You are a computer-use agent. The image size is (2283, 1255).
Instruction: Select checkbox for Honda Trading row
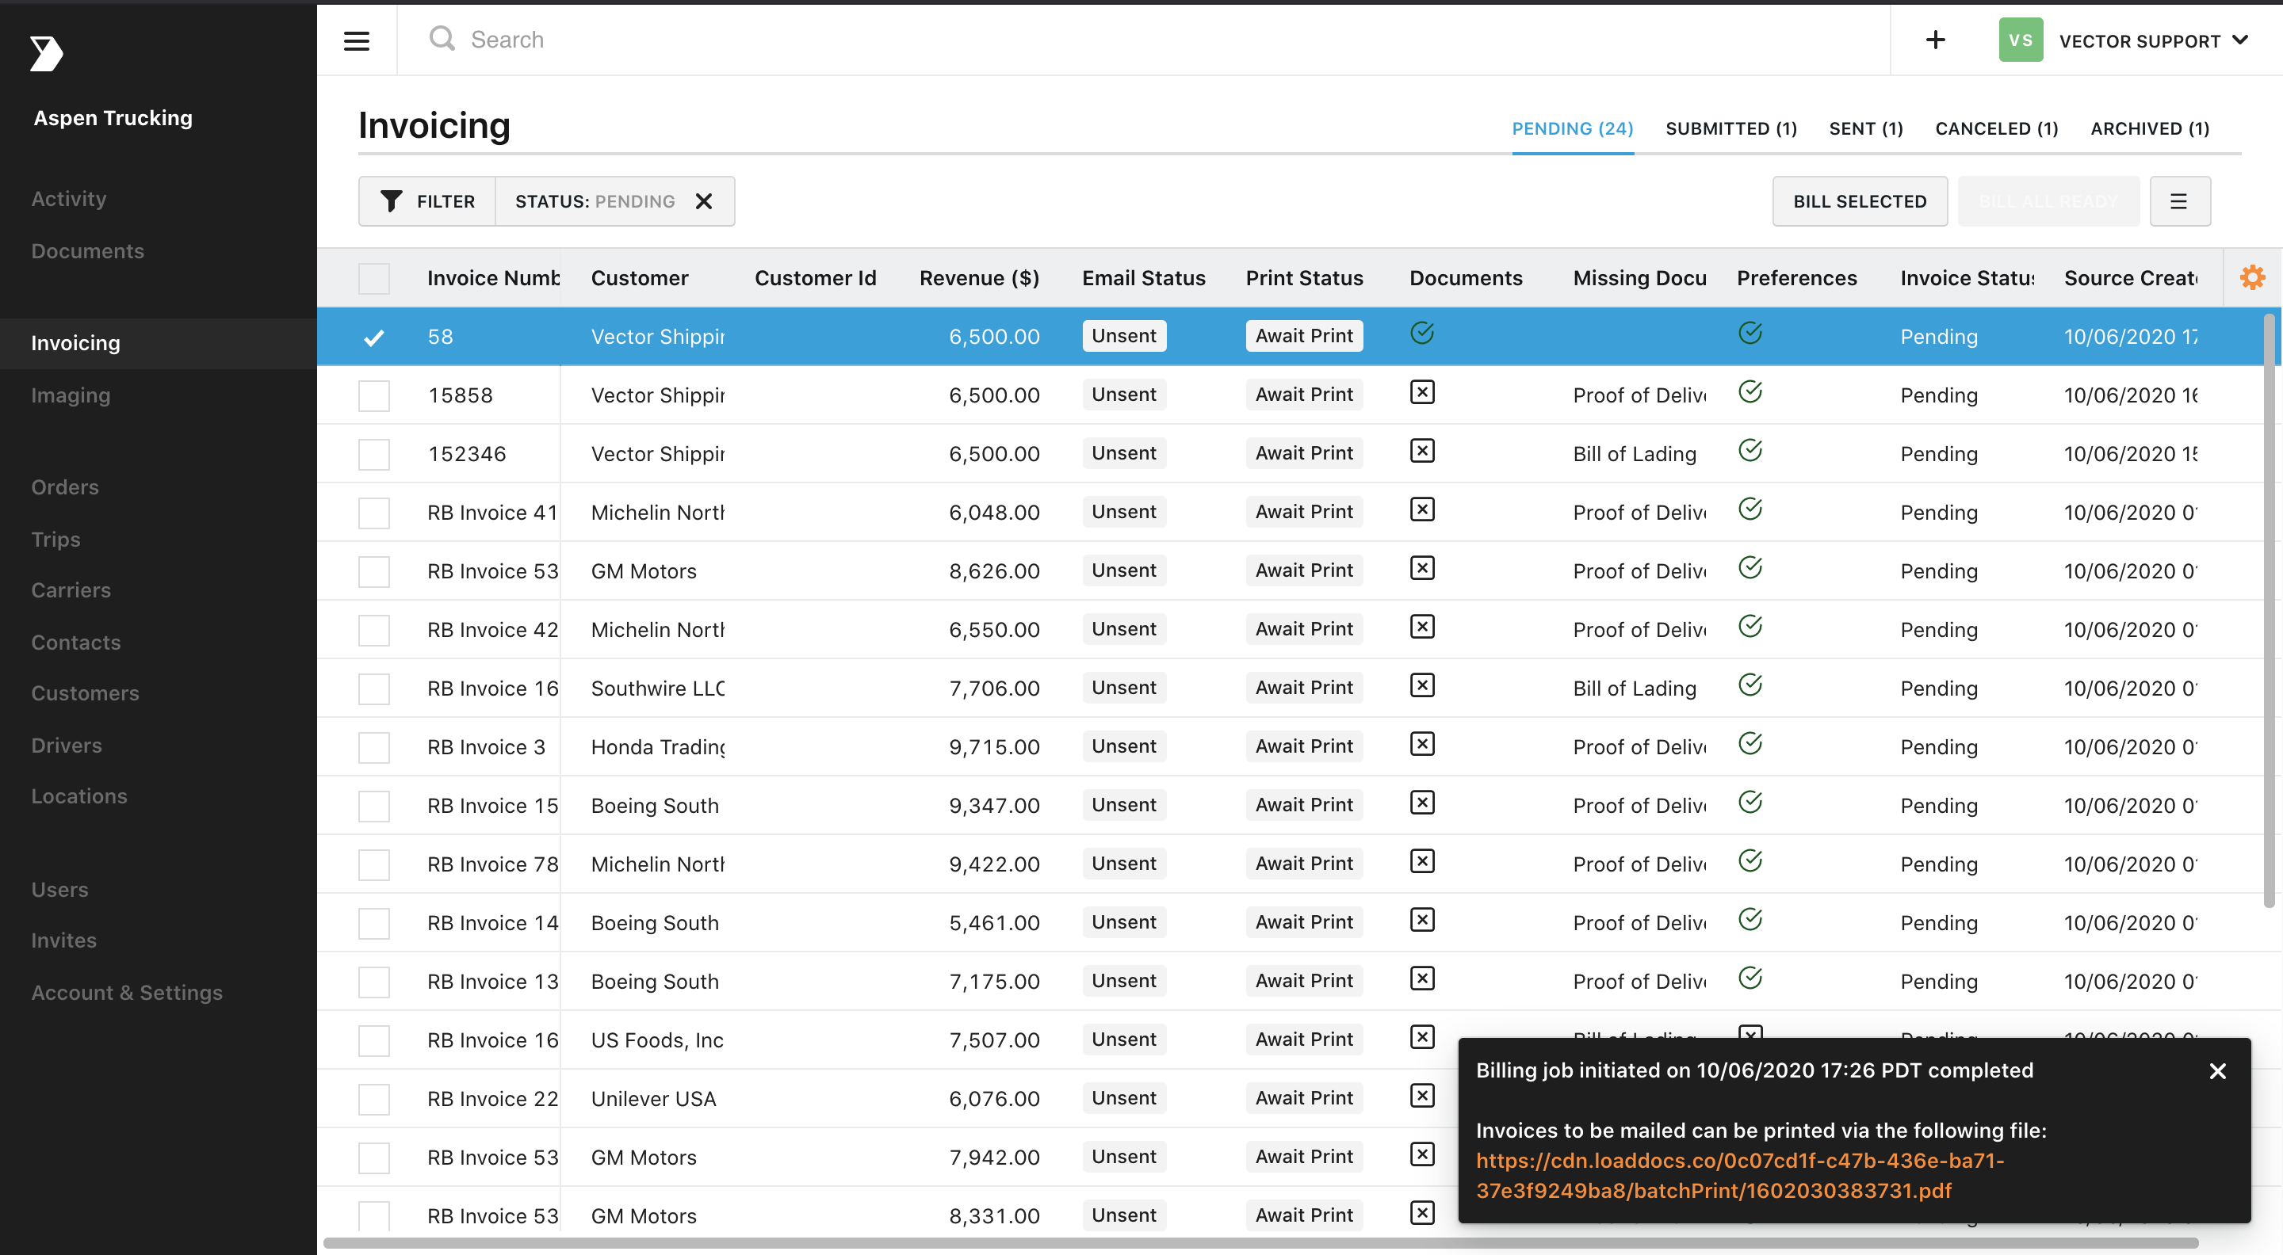coord(374,747)
